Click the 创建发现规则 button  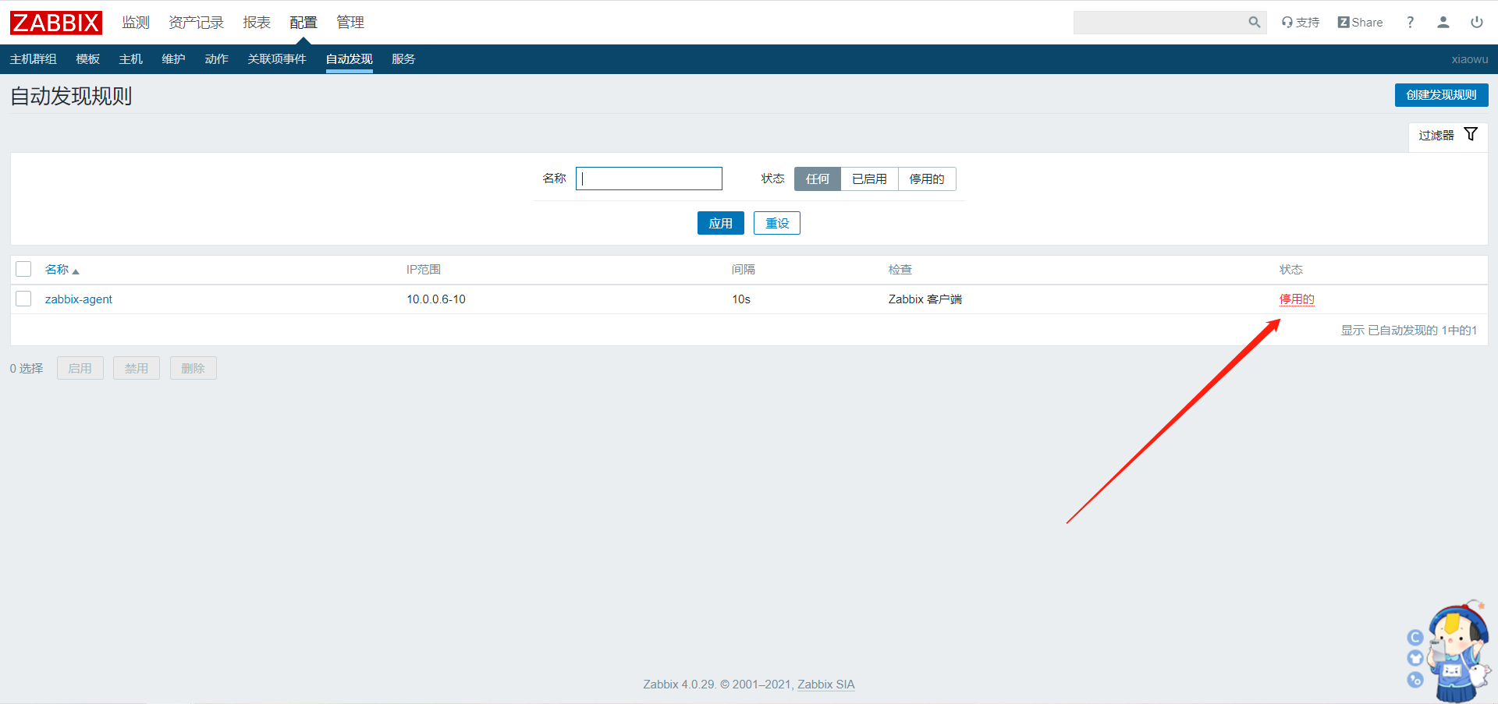(x=1441, y=95)
